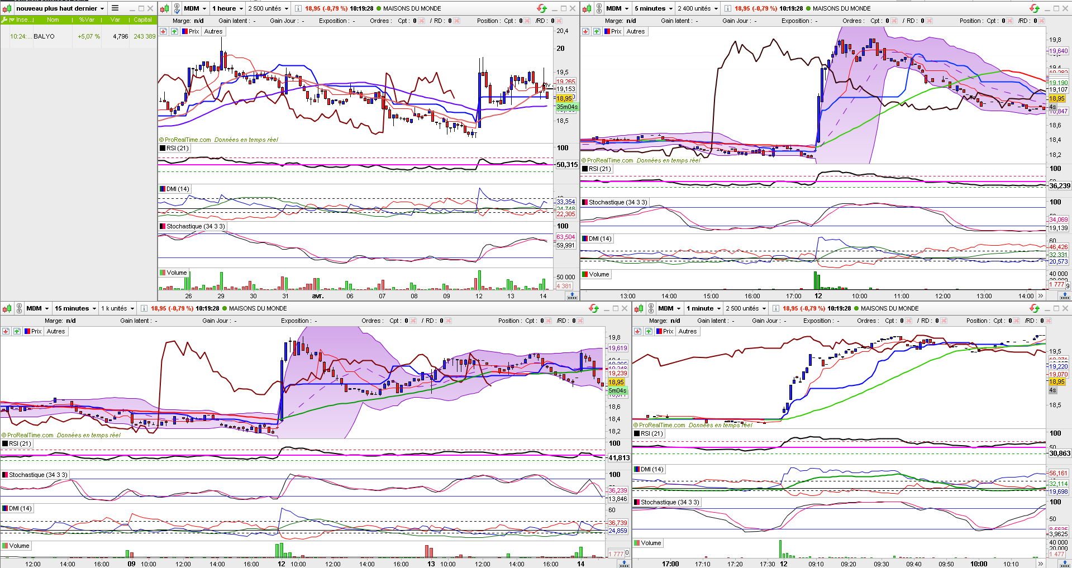1072x568 pixels.
Task: Open Volume label in 1 heure chart
Action: pyautogui.click(x=174, y=273)
